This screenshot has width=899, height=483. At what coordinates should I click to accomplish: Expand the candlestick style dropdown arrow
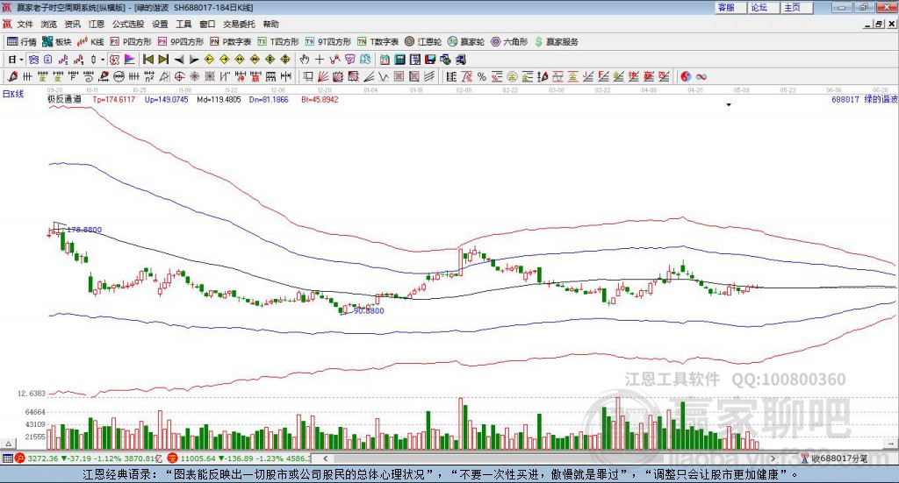[x=103, y=60]
